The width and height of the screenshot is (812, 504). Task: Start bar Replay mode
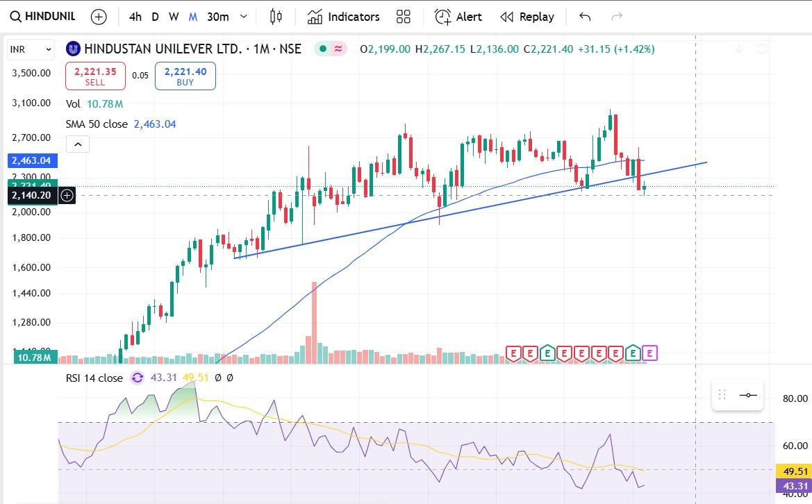(x=527, y=17)
